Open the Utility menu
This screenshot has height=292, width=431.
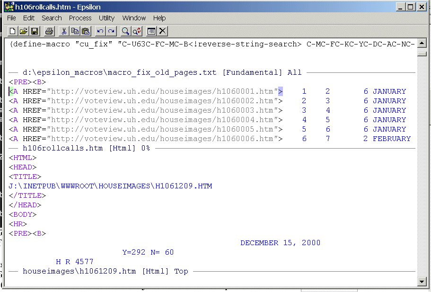(106, 18)
